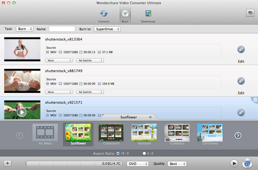The width and height of the screenshot is (258, 170).
Task: Click the add file plus button
Action: (7, 163)
